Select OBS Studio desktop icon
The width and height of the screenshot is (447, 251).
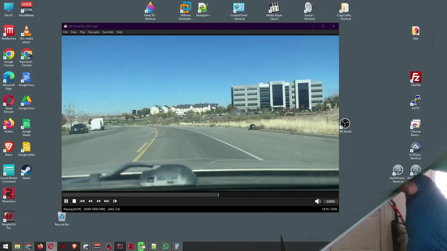pos(345,126)
